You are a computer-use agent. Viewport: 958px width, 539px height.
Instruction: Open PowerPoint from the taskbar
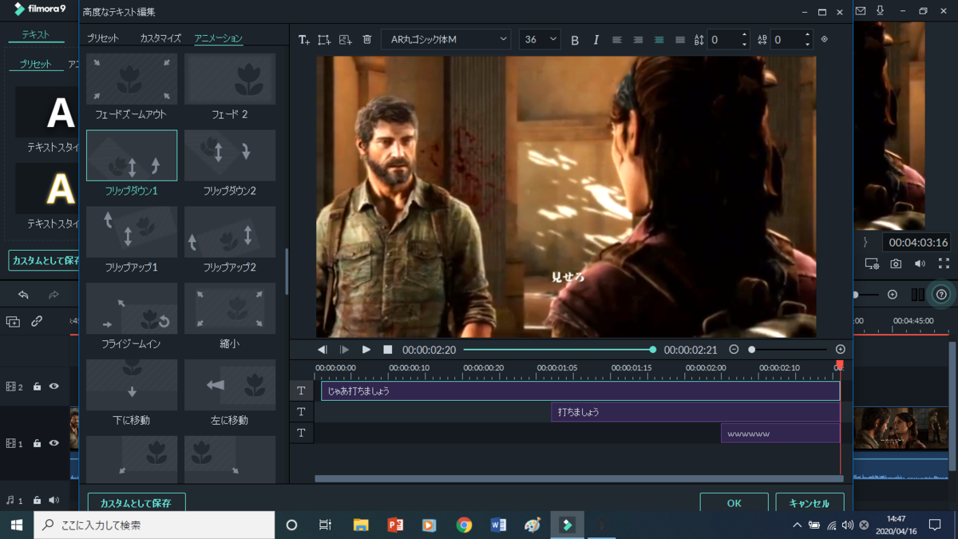[x=395, y=525]
